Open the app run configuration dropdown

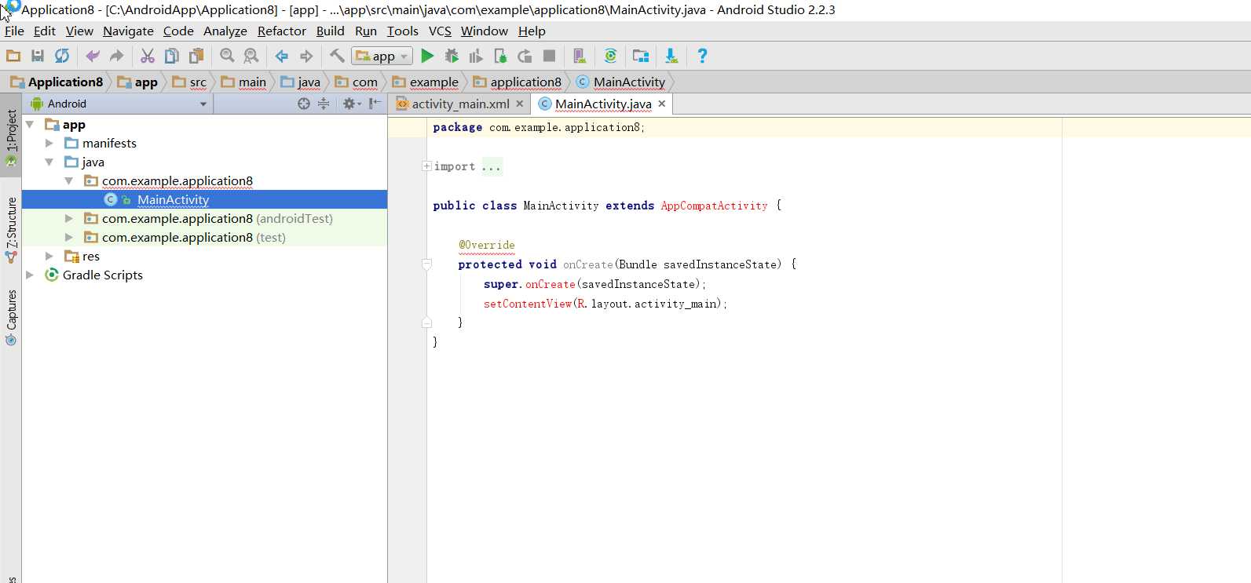click(382, 56)
